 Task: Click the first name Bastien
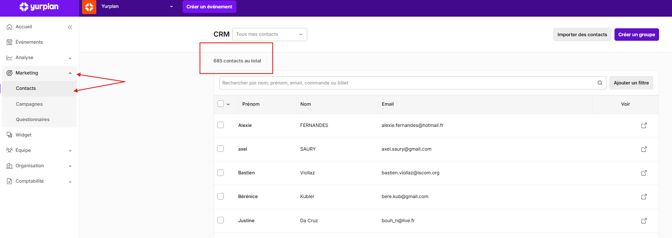[246, 173]
